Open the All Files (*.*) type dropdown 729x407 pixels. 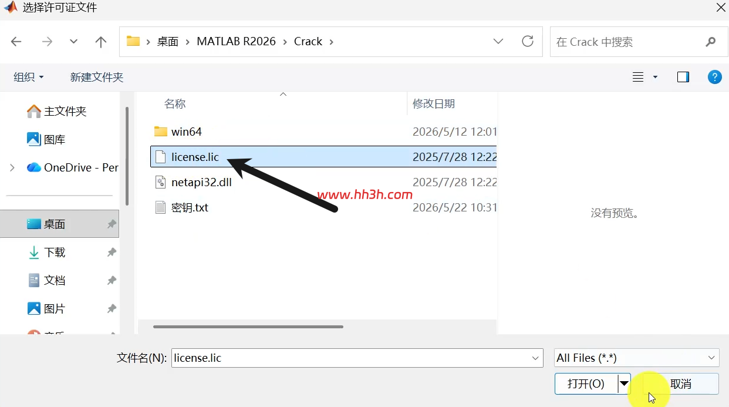click(x=637, y=358)
